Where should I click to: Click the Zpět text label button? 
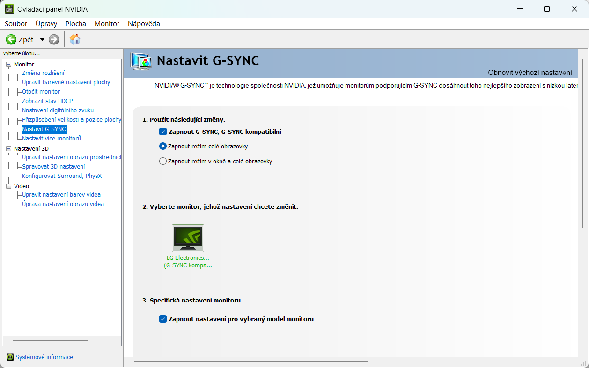(x=26, y=39)
